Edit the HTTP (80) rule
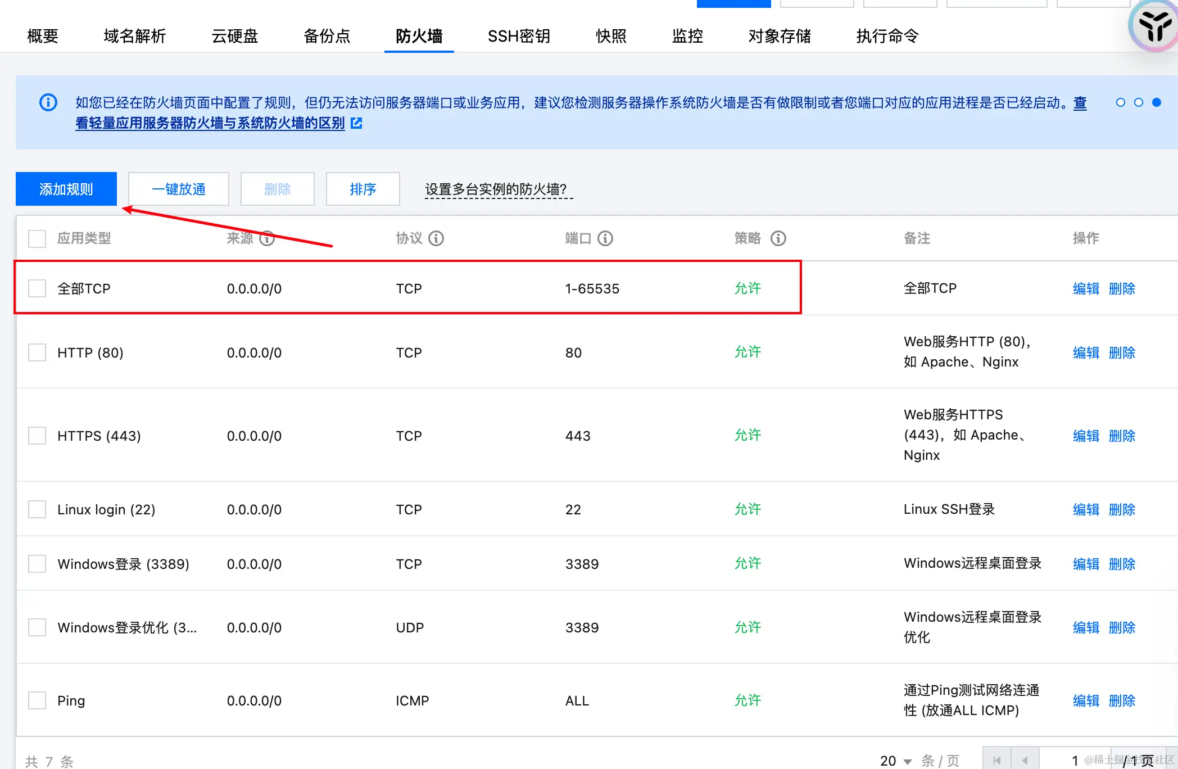The width and height of the screenshot is (1178, 769). pos(1086,352)
